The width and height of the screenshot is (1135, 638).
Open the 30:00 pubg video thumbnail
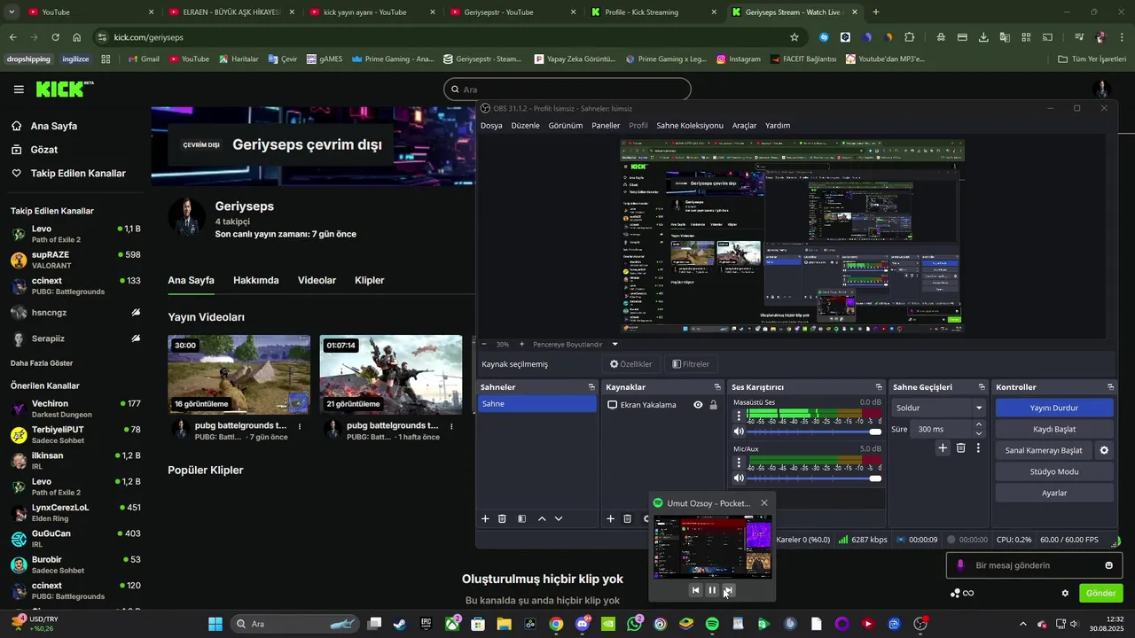[x=239, y=375]
